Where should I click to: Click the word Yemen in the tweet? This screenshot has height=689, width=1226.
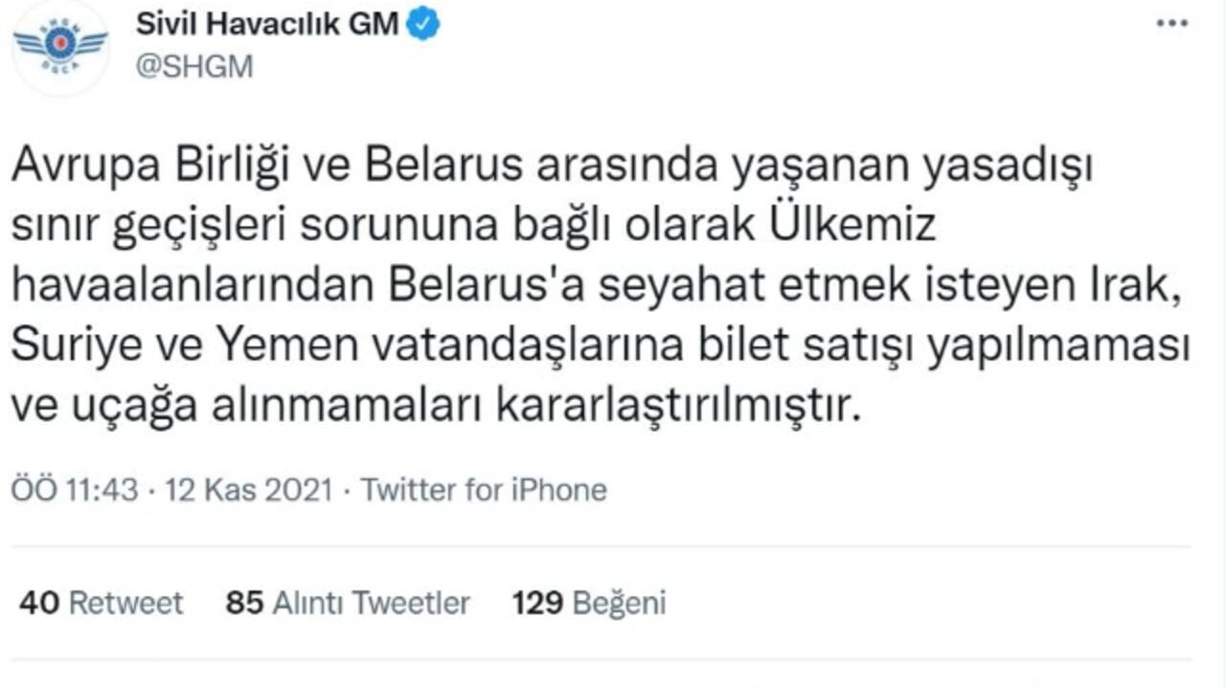[x=276, y=347]
